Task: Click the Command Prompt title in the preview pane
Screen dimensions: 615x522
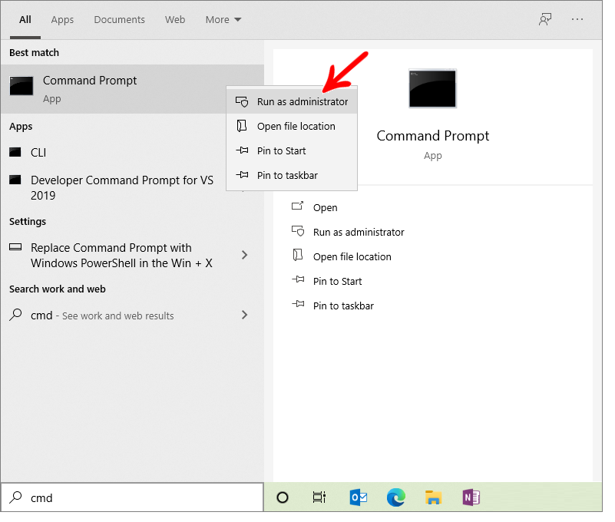Action: (432, 136)
